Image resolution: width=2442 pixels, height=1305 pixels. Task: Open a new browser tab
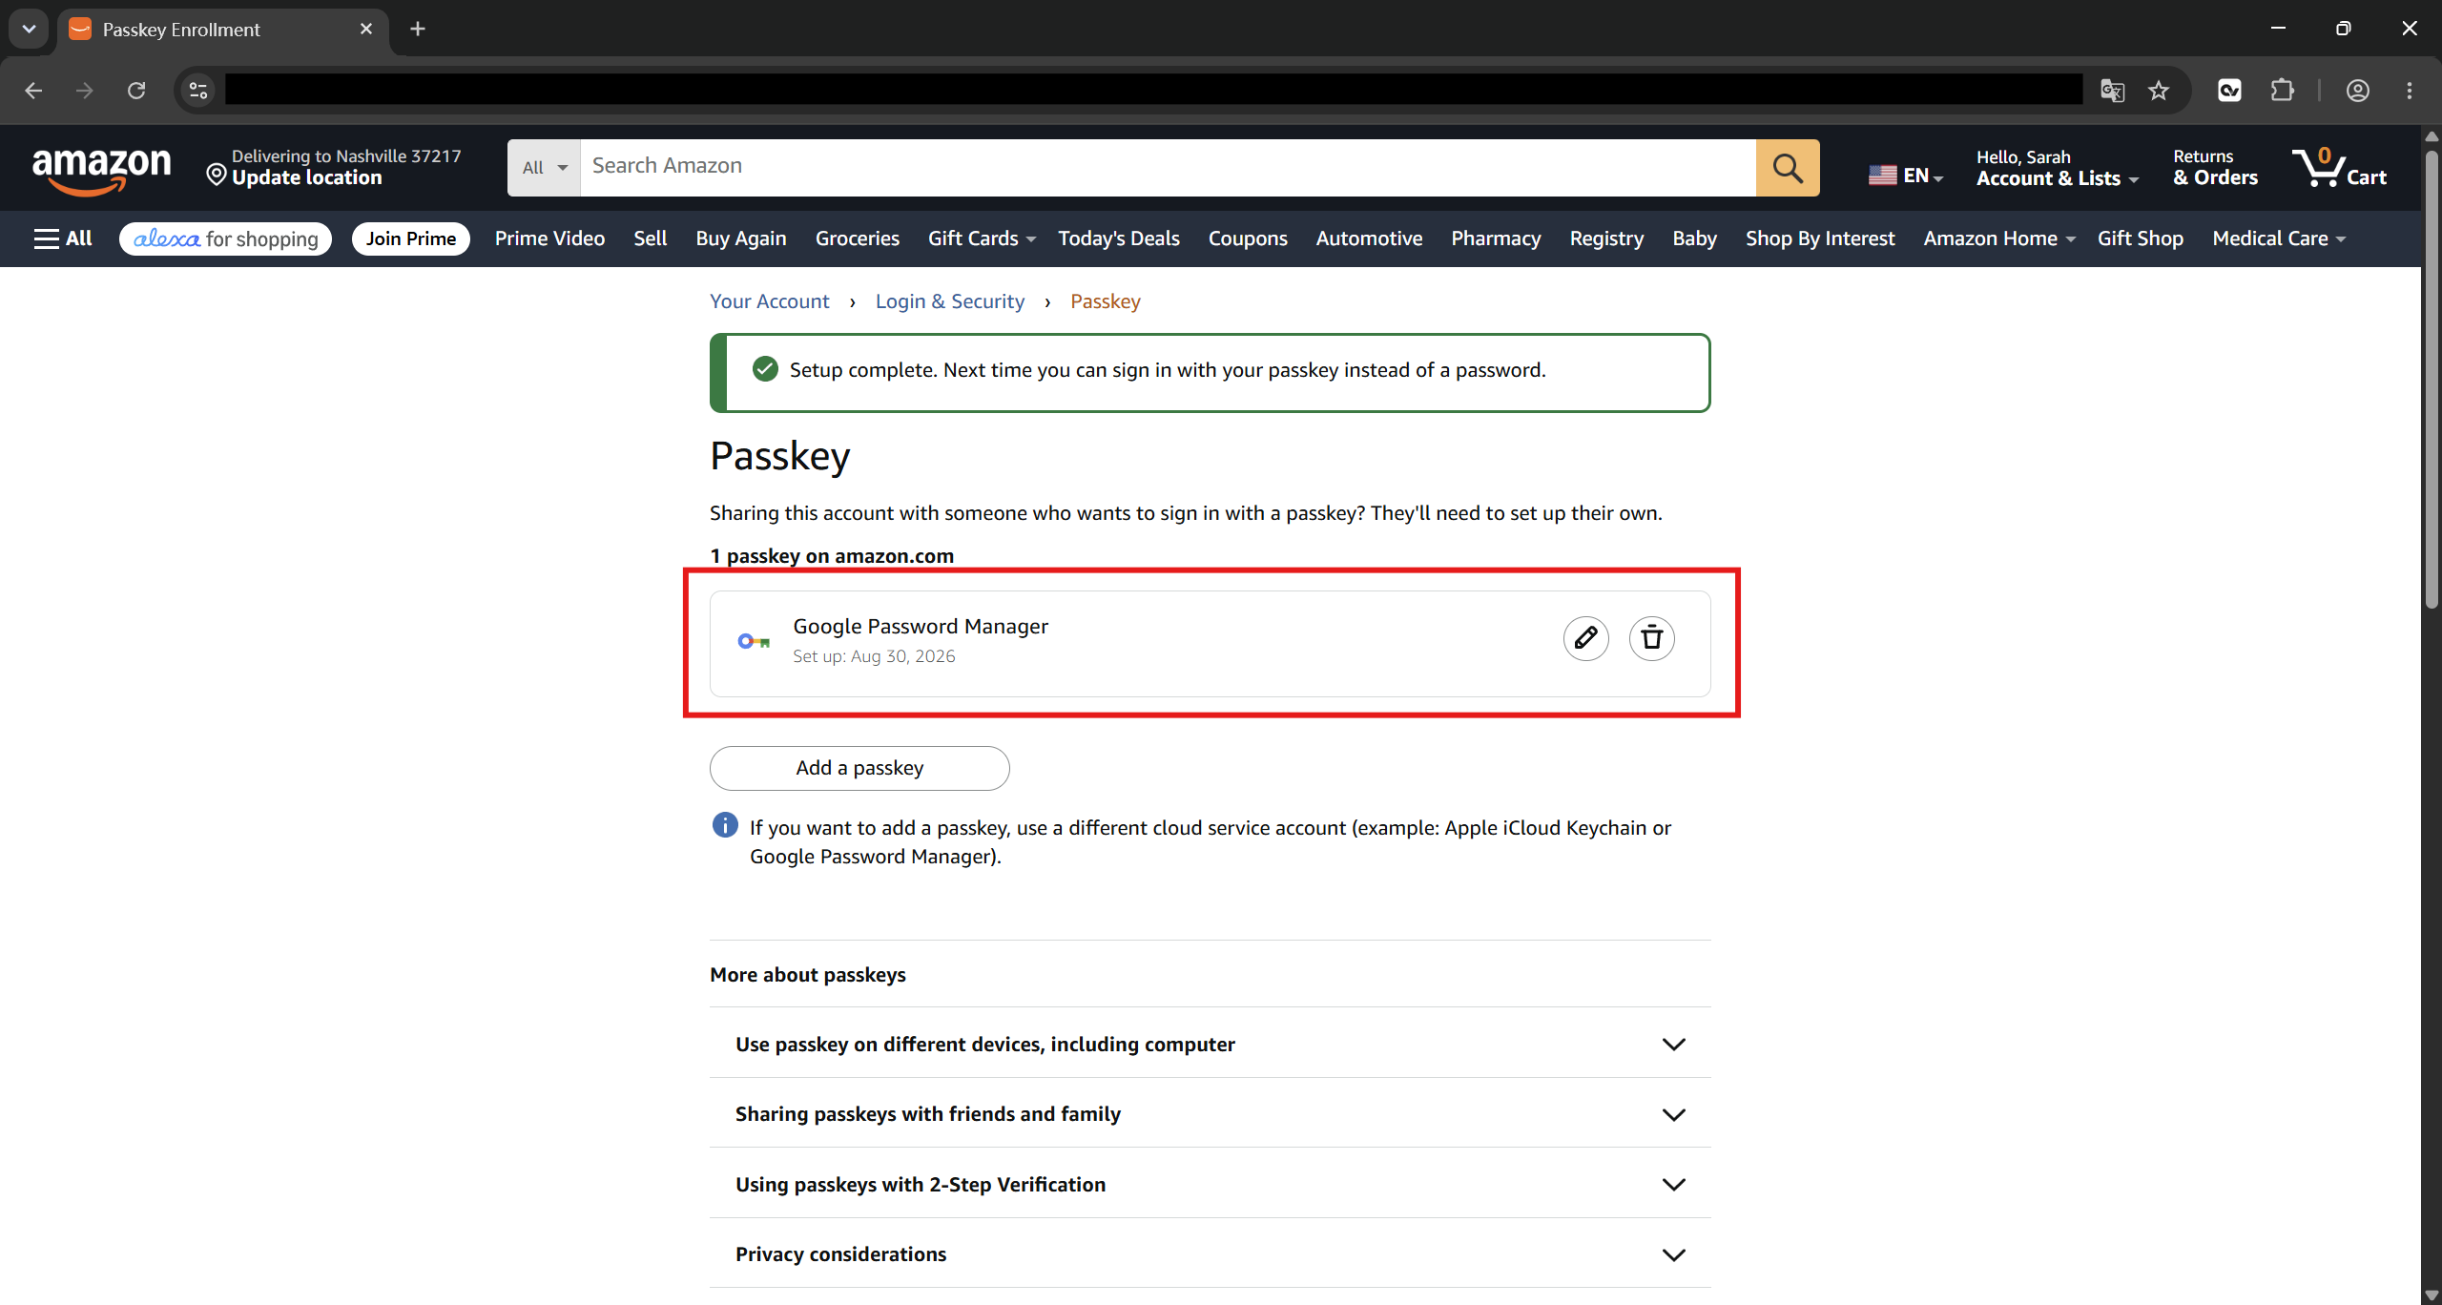click(418, 29)
